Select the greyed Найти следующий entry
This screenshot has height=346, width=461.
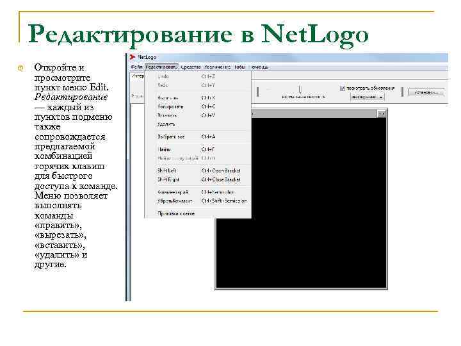(x=198, y=158)
